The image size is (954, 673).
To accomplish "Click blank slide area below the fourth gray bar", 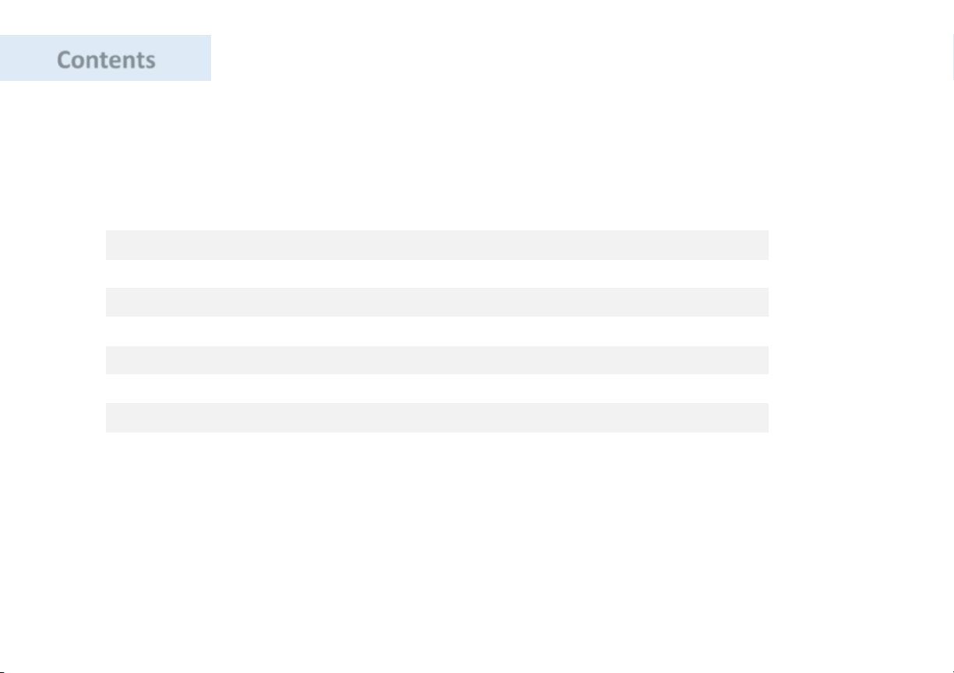I will click(x=437, y=545).
